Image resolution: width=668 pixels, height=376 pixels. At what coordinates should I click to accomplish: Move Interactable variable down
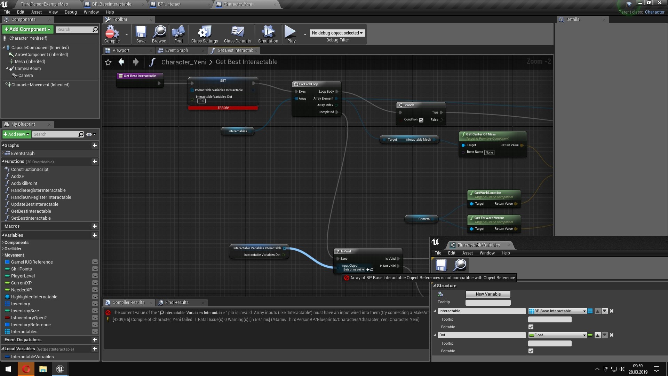point(605,311)
